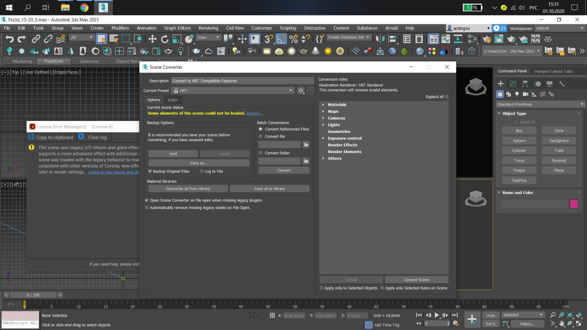
Task: Toggle Open Scene Converter on file open checkbox
Action: point(147,200)
